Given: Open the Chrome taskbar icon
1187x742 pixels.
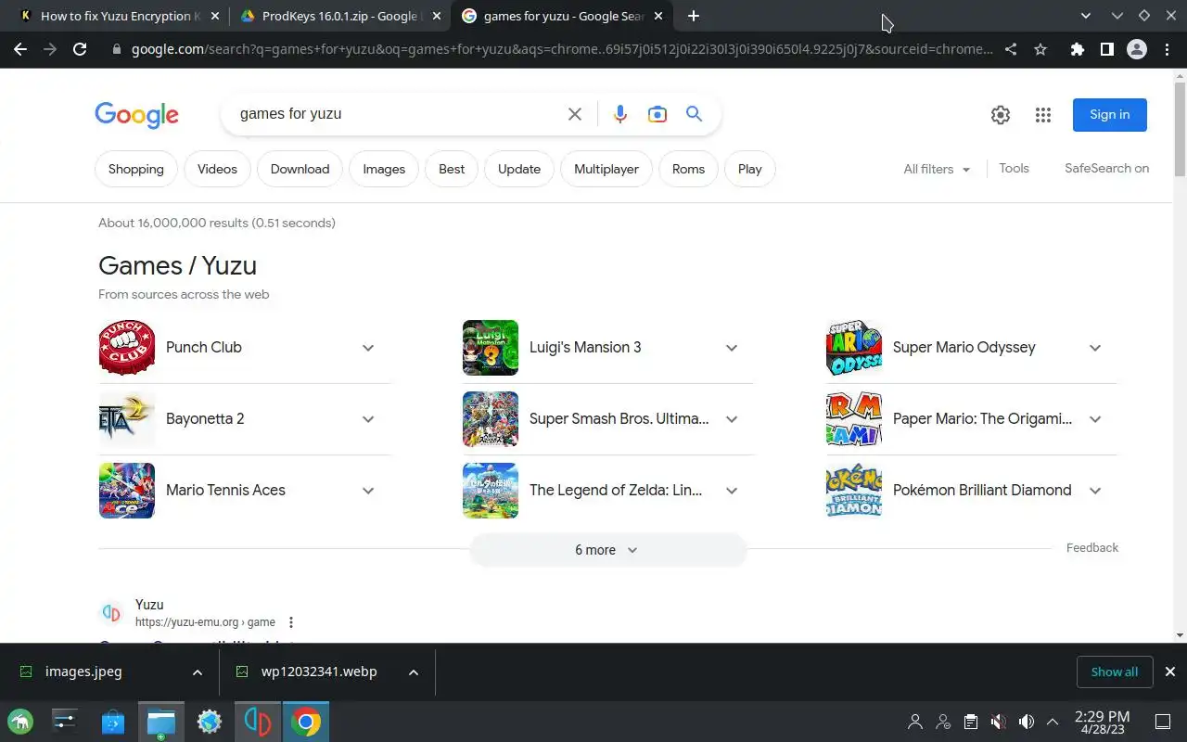Looking at the screenshot, I should point(306,722).
